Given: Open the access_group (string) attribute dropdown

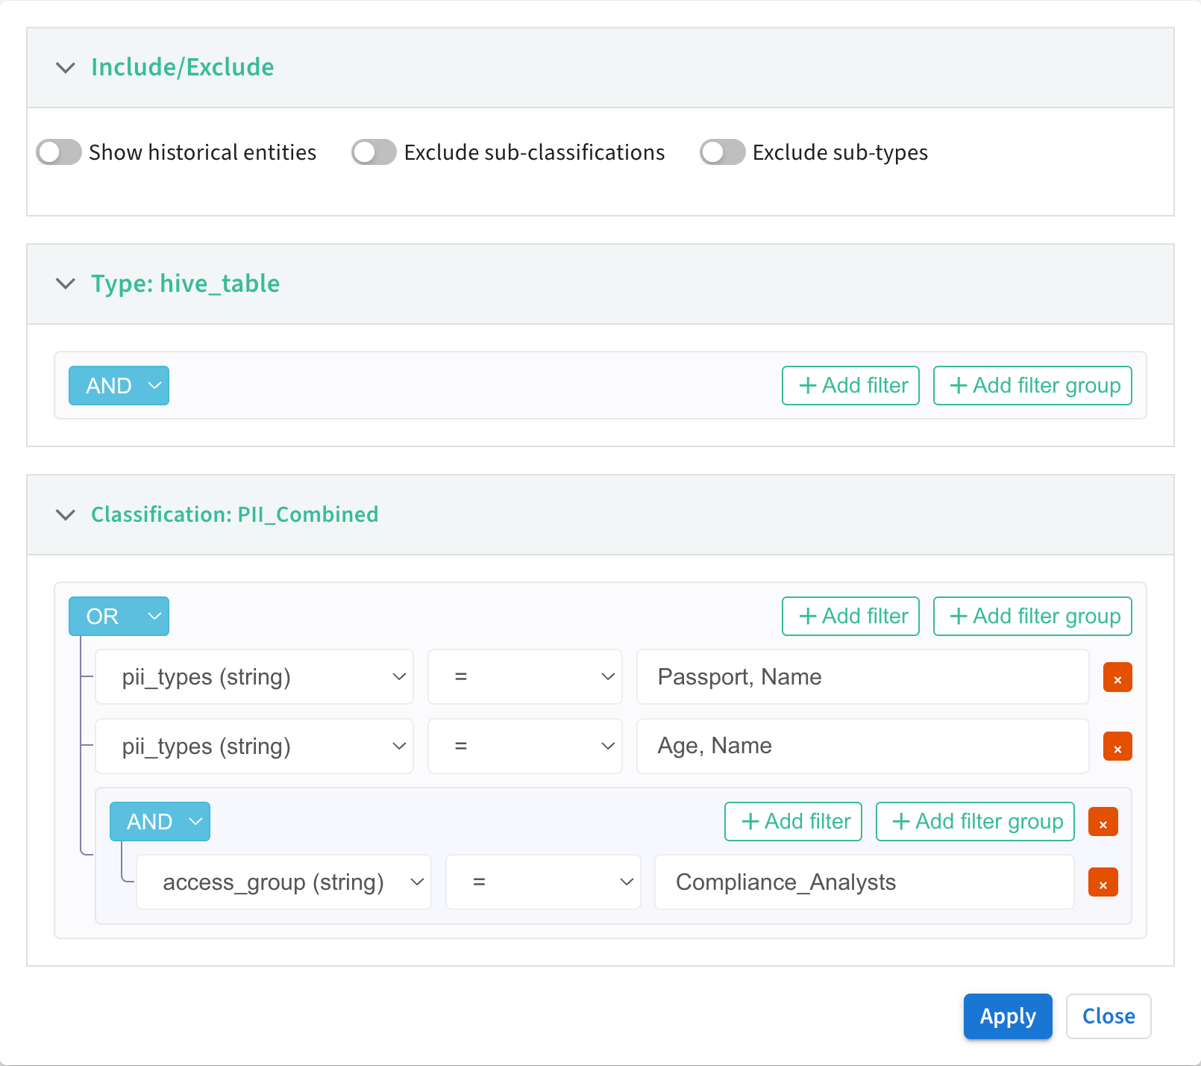Looking at the screenshot, I should click(x=283, y=882).
